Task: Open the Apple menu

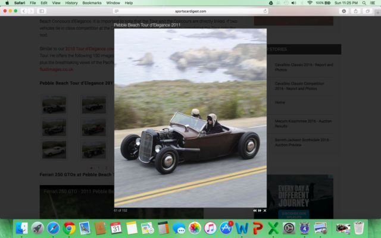Action: 7,3
